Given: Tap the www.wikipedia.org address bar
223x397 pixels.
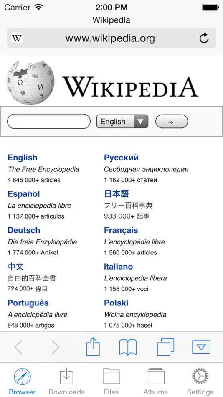Looking at the screenshot, I should point(111,38).
